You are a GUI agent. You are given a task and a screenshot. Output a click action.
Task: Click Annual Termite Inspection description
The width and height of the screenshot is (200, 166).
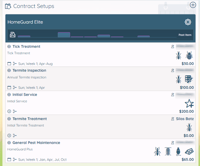click(27, 77)
